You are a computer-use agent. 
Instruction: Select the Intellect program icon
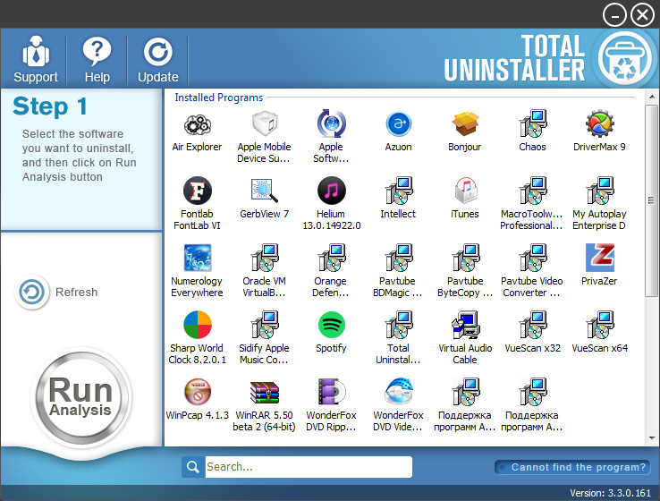point(398,191)
